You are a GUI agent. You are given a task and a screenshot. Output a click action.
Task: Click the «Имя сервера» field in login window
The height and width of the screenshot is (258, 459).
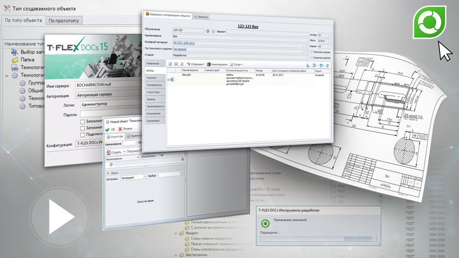[x=108, y=85]
